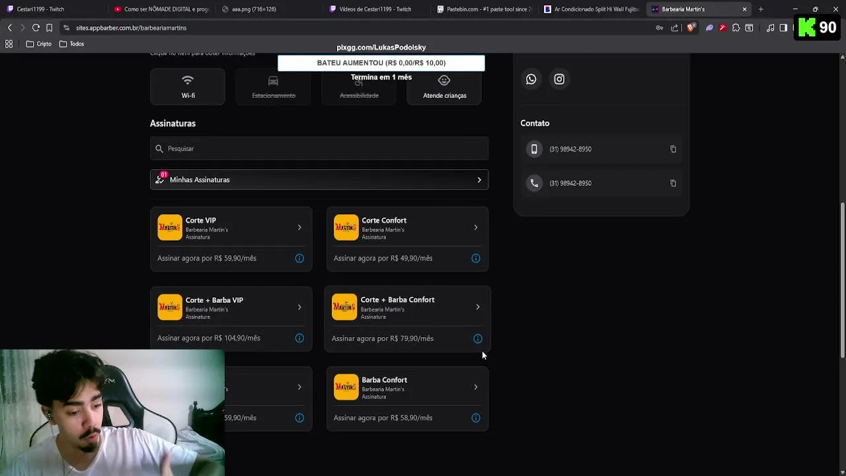Copy the mobile phone number
The width and height of the screenshot is (846, 476).
(x=673, y=149)
